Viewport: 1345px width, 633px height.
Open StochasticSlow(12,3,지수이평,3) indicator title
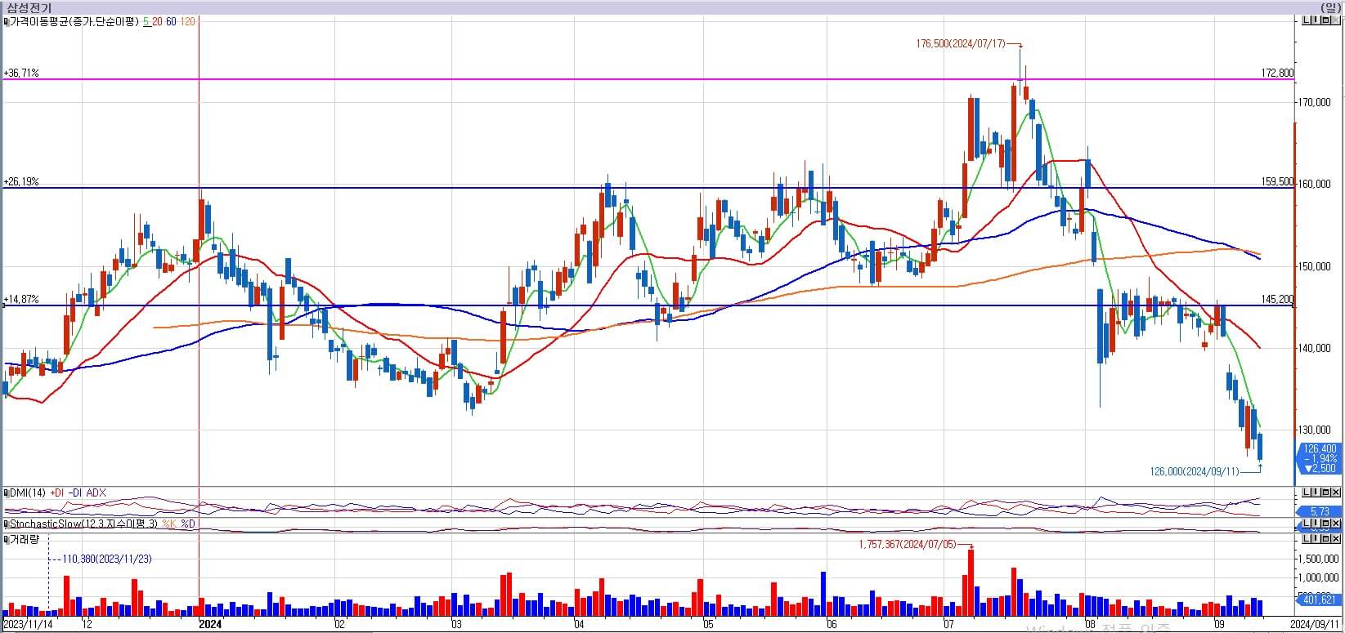click(83, 524)
